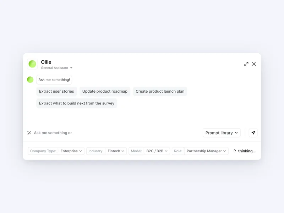Close the Ollie assistant panel

coord(254,64)
